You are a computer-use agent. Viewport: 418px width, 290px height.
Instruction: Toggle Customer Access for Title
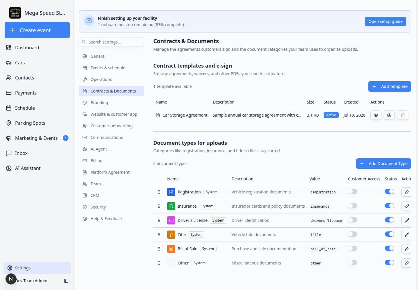352,234
